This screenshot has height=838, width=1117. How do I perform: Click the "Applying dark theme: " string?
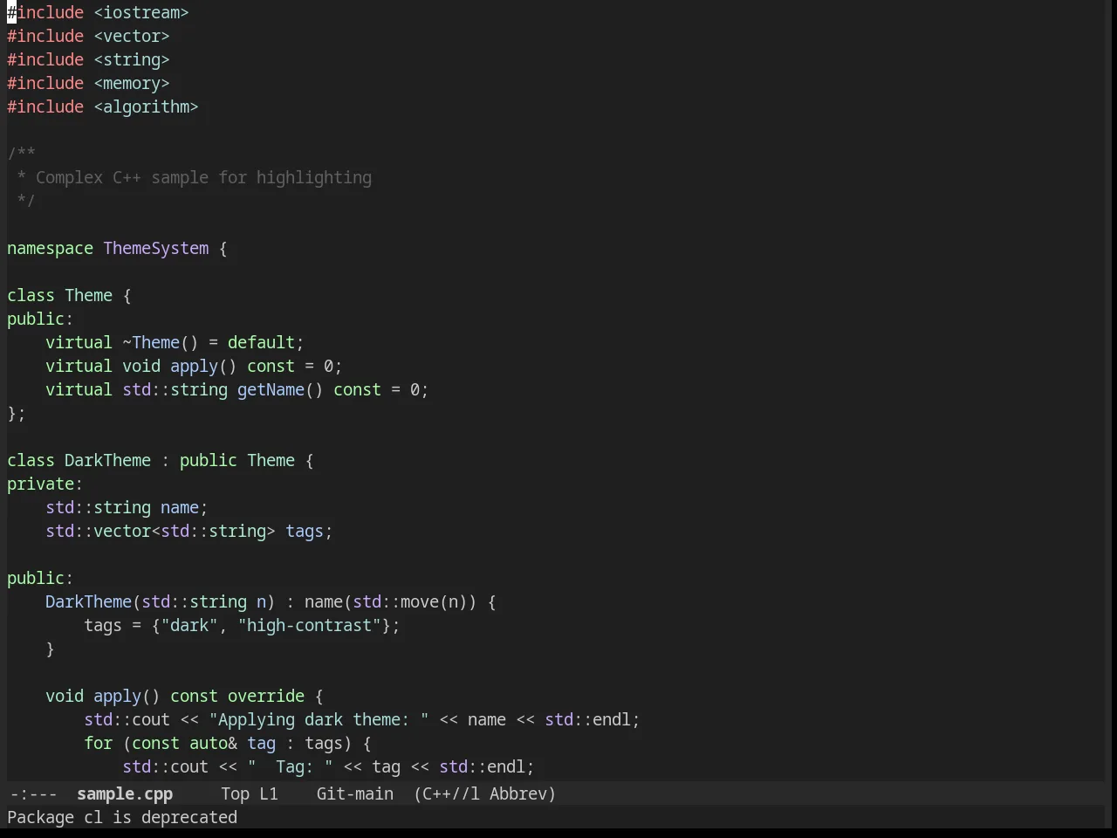[x=319, y=719]
